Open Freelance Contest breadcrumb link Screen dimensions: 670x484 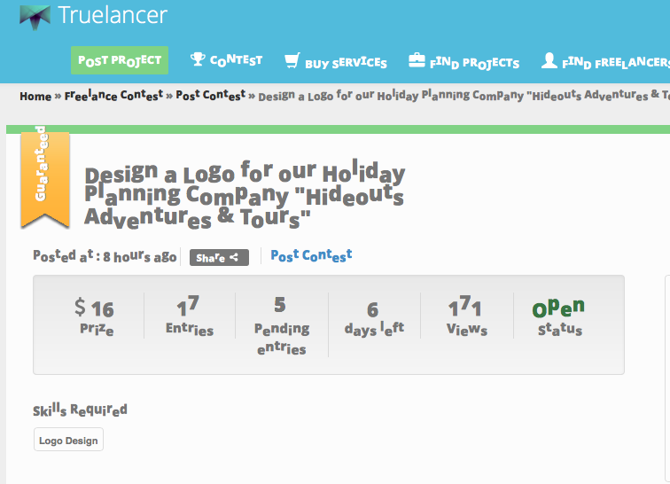pos(113,96)
